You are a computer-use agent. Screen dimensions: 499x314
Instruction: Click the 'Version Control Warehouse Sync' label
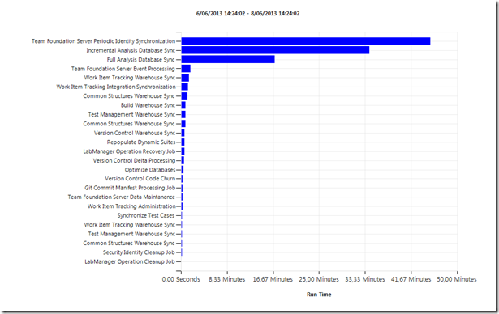click(135, 133)
